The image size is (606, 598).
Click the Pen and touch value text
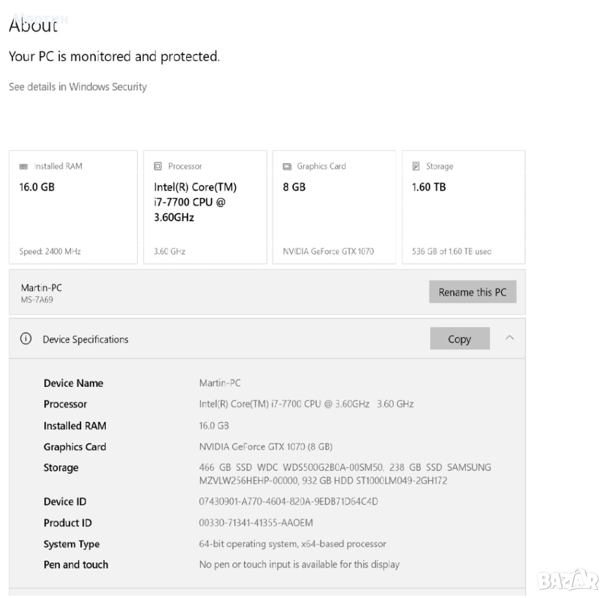coord(299,564)
